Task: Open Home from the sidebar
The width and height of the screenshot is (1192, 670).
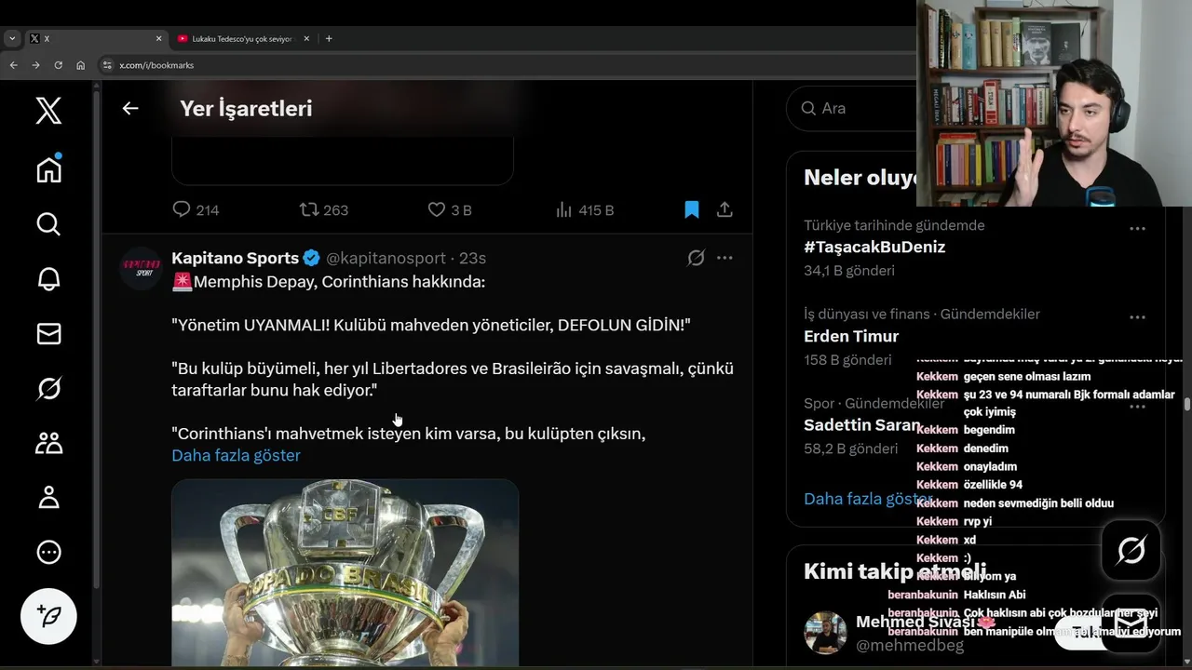Action: pyautogui.click(x=48, y=168)
